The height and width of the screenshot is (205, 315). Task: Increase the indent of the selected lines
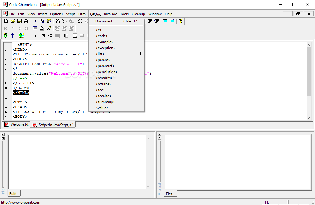tap(150, 21)
